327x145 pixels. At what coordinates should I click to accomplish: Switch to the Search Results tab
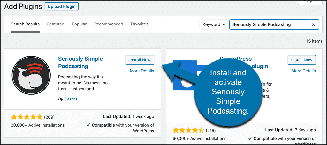tap(25, 24)
